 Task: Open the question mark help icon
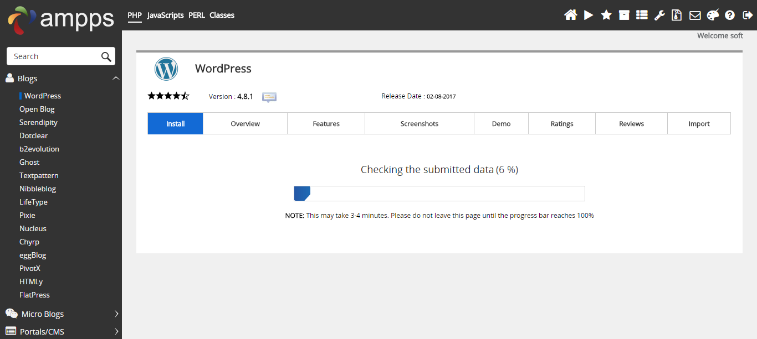pyautogui.click(x=730, y=15)
